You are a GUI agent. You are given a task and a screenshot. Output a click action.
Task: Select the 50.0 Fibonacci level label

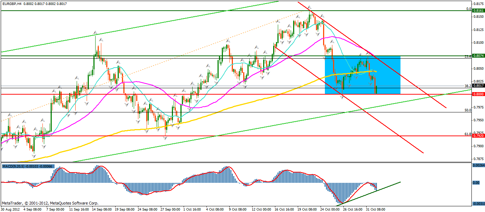coord(468,110)
